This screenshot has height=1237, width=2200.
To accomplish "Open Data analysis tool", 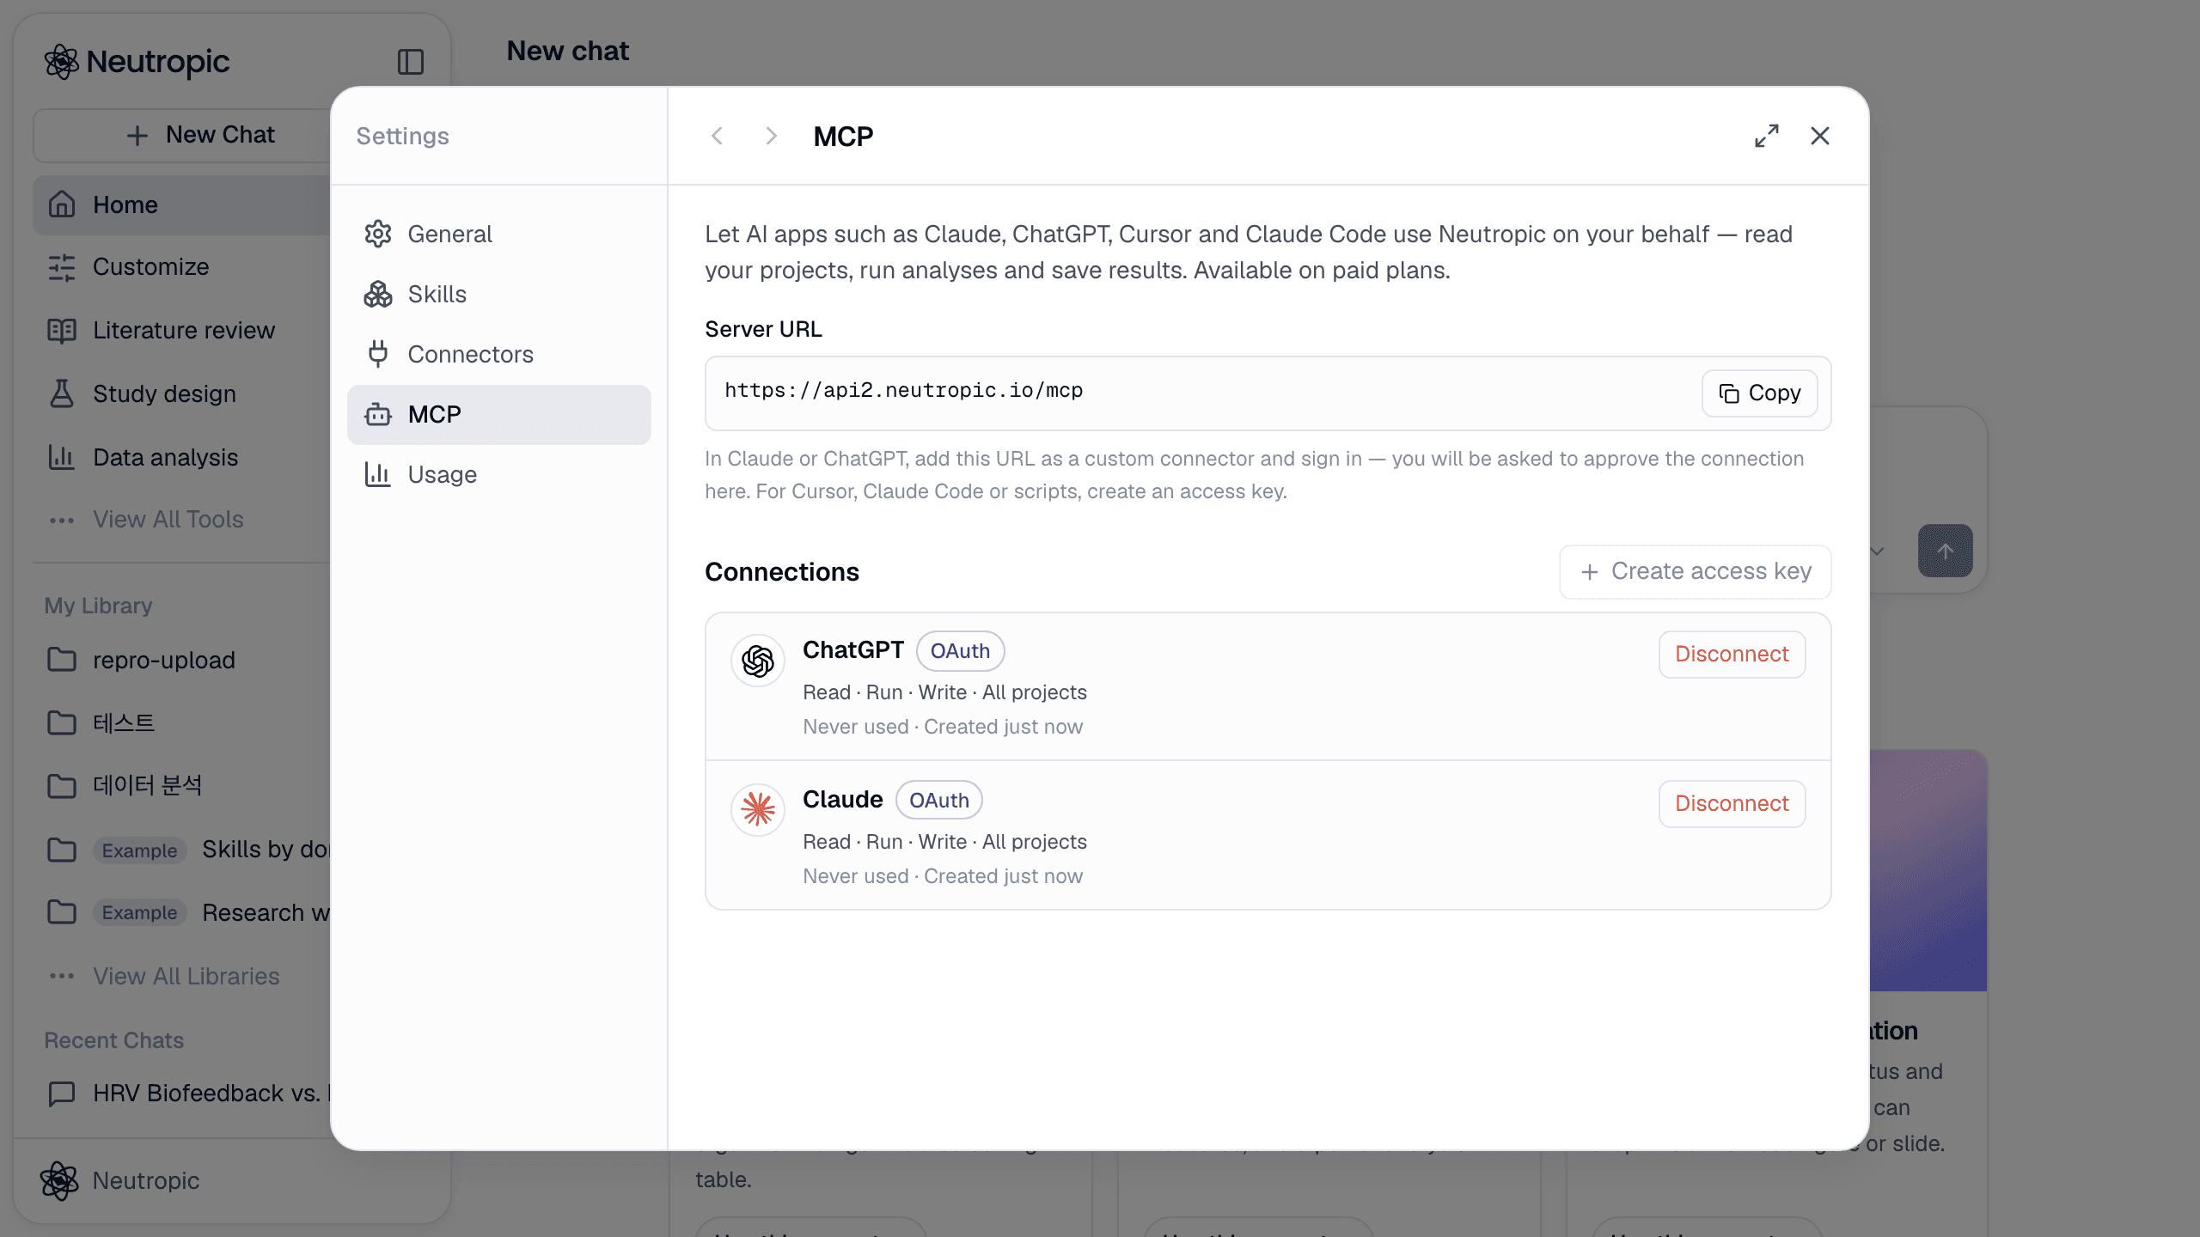I will pyautogui.click(x=182, y=458).
